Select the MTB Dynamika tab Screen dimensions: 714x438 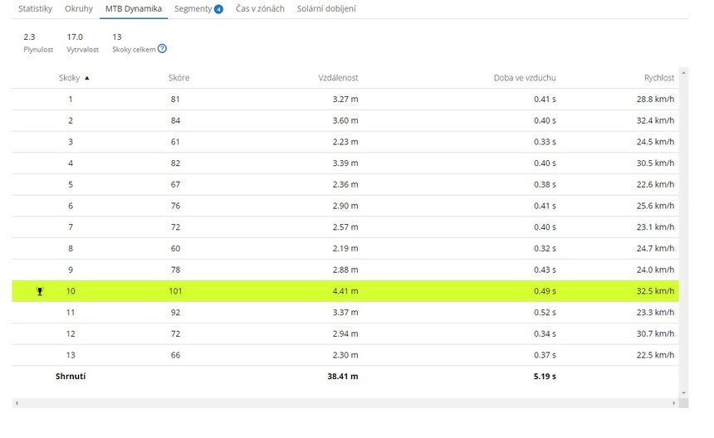134,9
